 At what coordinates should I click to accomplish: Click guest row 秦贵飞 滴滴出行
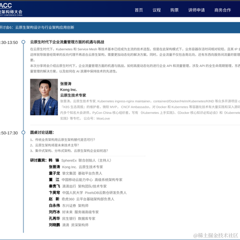(x=77, y=186)
